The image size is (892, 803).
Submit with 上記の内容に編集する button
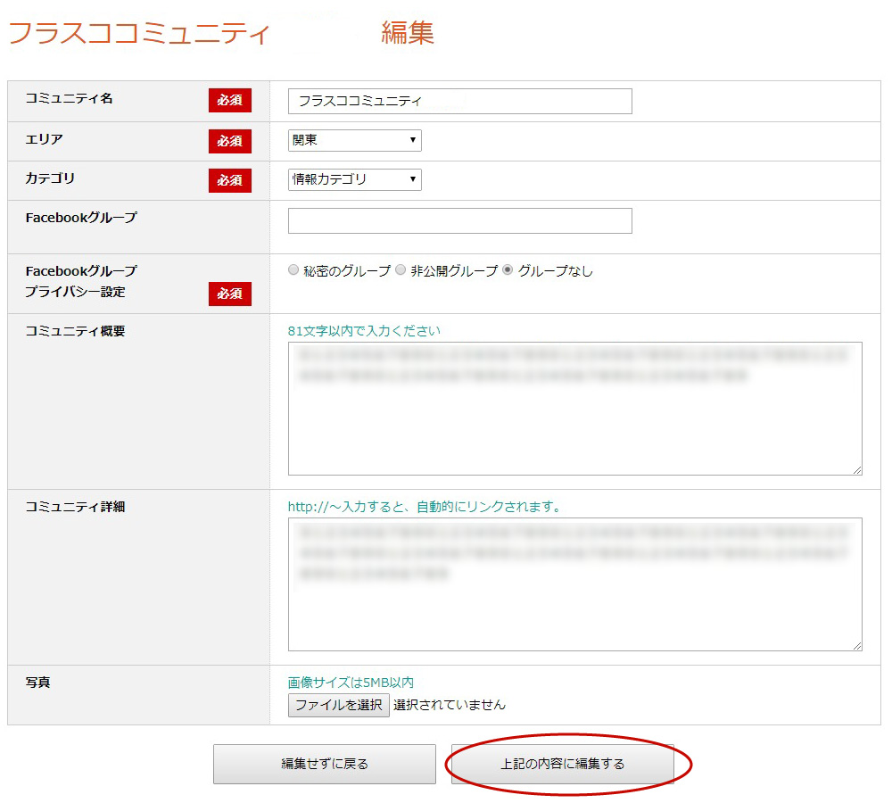point(562,764)
